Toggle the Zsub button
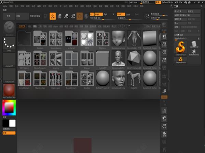This screenshot has width=205, height=153. tap(128, 14)
